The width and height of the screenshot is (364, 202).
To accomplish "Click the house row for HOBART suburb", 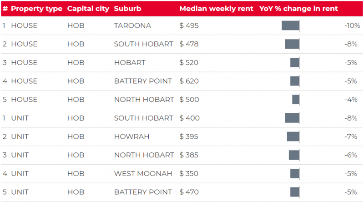I will 182,63.
